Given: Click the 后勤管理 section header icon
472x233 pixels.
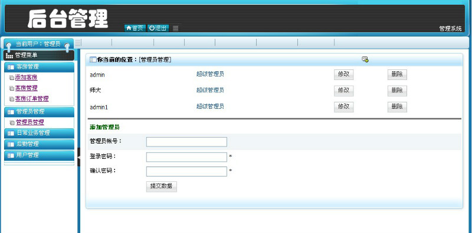Looking at the screenshot, I should click(11, 144).
